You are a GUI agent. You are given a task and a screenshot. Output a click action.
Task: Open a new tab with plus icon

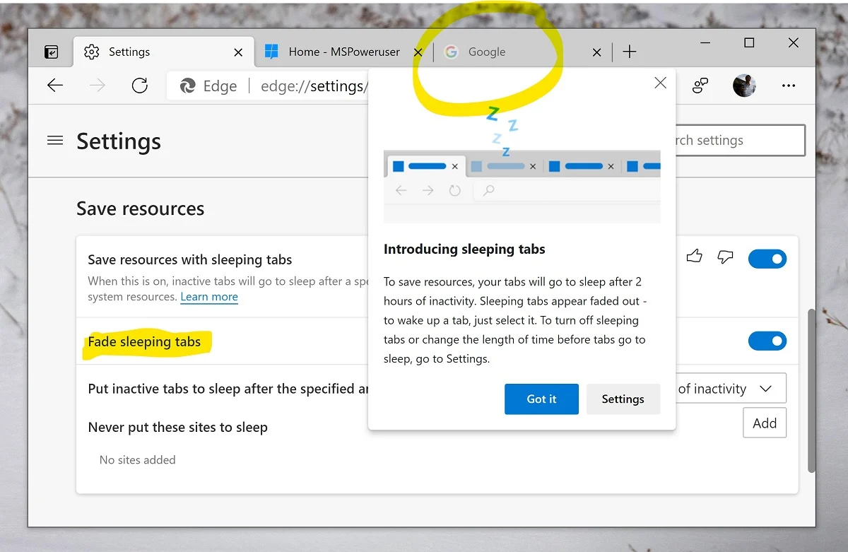pos(630,52)
